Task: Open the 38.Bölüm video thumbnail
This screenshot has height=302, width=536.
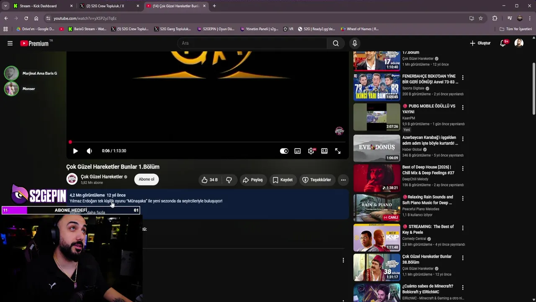Action: (x=377, y=267)
